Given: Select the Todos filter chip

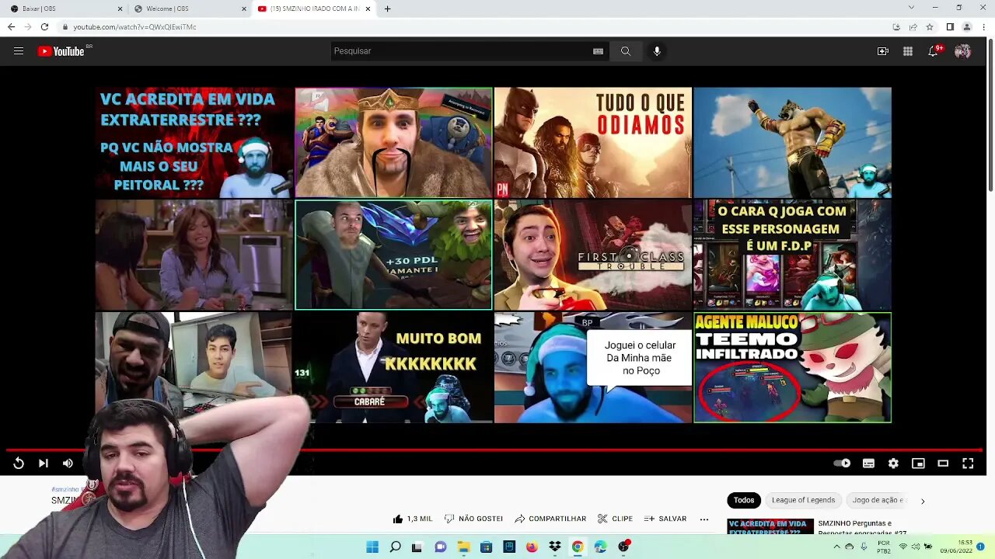Looking at the screenshot, I should point(744,501).
